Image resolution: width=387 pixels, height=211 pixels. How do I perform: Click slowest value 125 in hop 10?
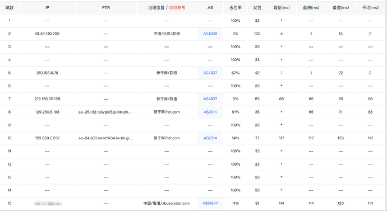340,138
